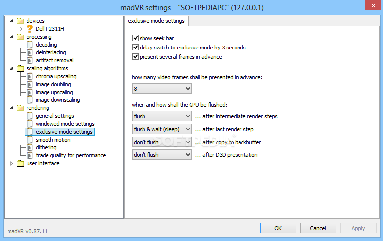Click the user interface folder icon
This screenshot has height=241, width=383.
pyautogui.click(x=20, y=163)
